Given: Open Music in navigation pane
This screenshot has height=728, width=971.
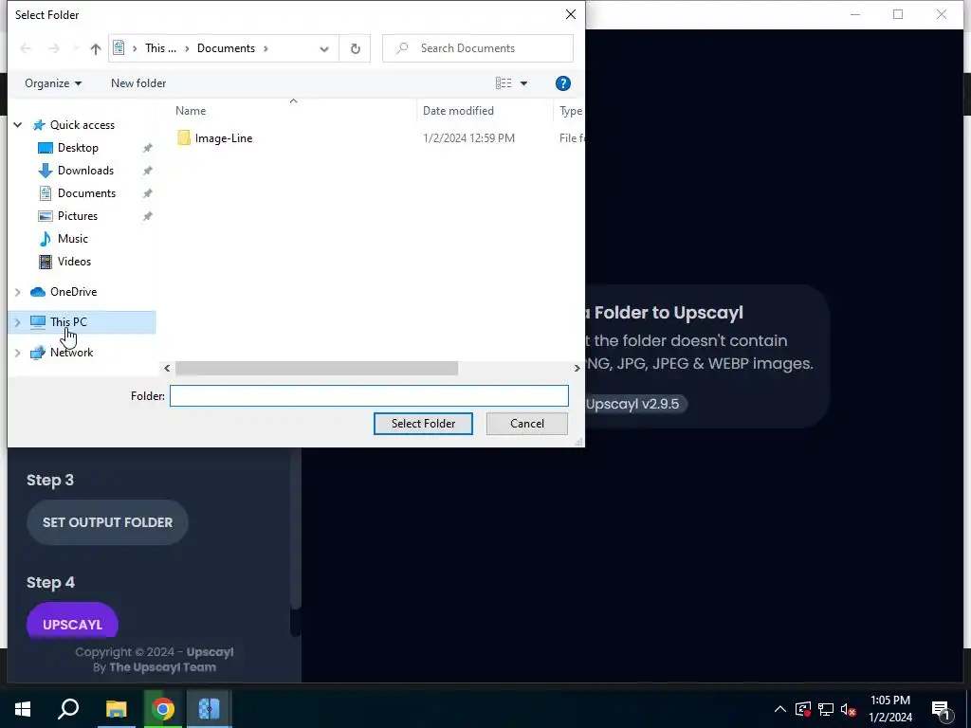Looking at the screenshot, I should (x=72, y=238).
